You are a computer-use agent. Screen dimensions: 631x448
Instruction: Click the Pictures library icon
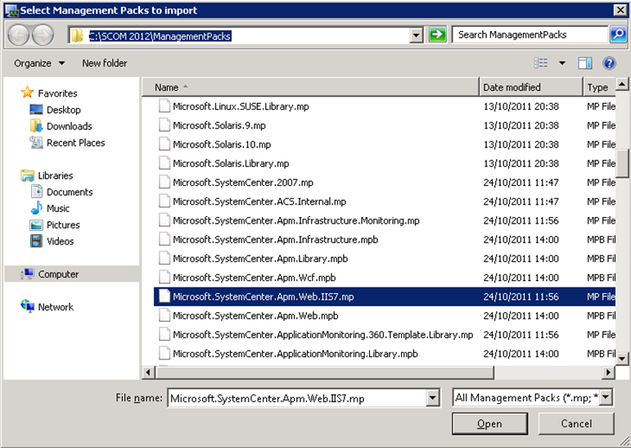(x=36, y=224)
